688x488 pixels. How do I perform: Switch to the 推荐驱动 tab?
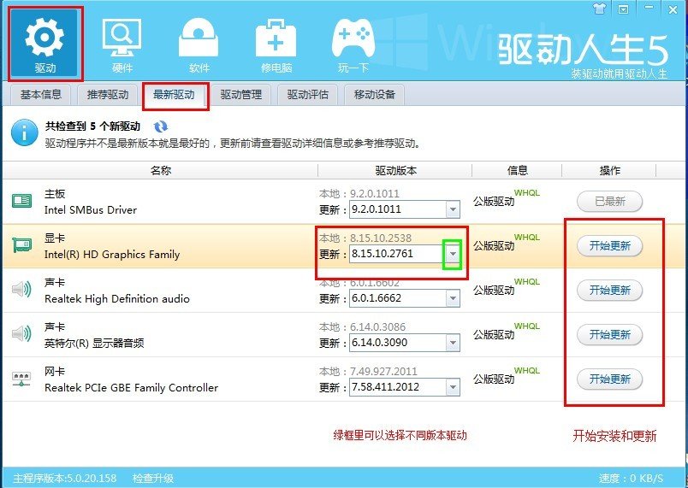108,95
